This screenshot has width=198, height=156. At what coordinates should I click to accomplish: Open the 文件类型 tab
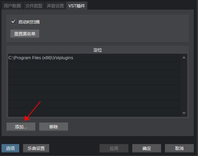pos(34,6)
